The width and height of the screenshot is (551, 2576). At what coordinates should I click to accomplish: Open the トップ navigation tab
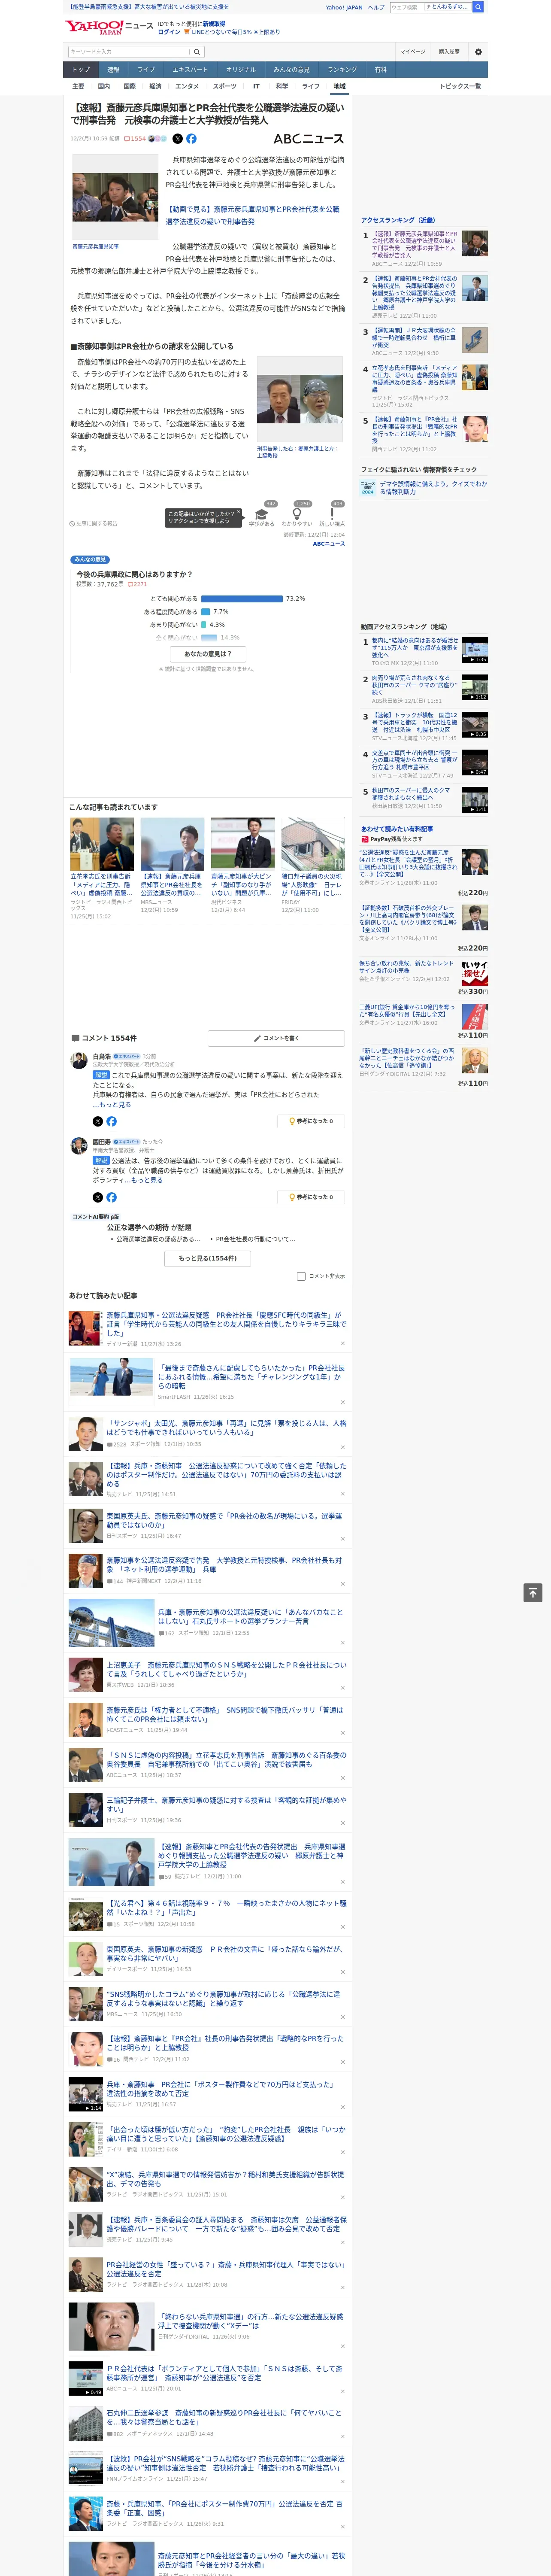point(81,69)
